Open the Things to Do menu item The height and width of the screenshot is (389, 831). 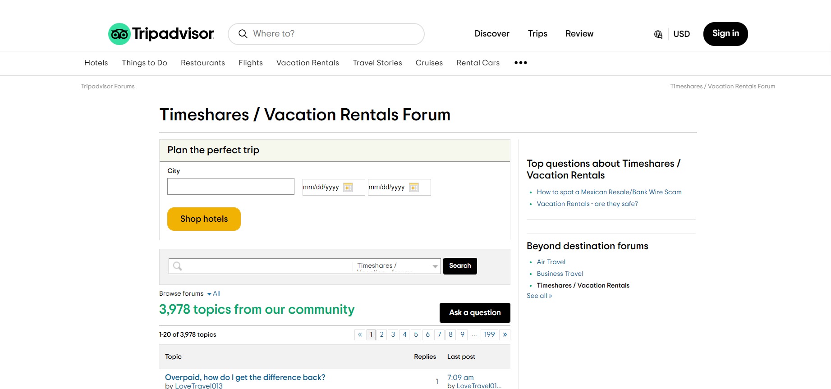(x=144, y=63)
